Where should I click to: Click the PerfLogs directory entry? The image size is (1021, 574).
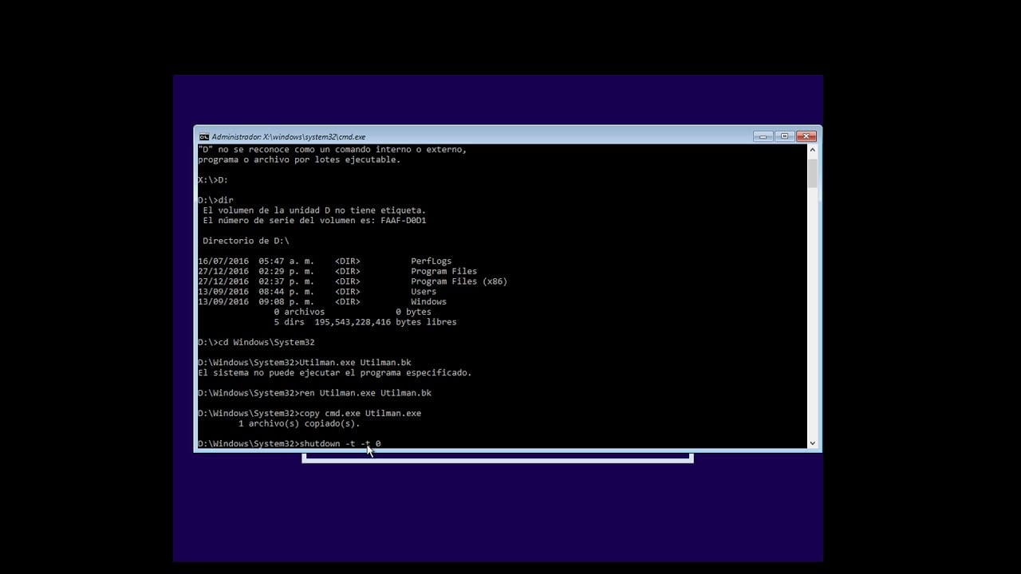[431, 261]
